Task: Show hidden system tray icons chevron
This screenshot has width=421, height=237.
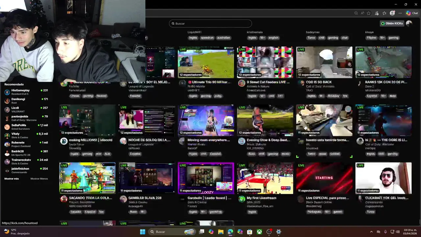Action: point(371,232)
